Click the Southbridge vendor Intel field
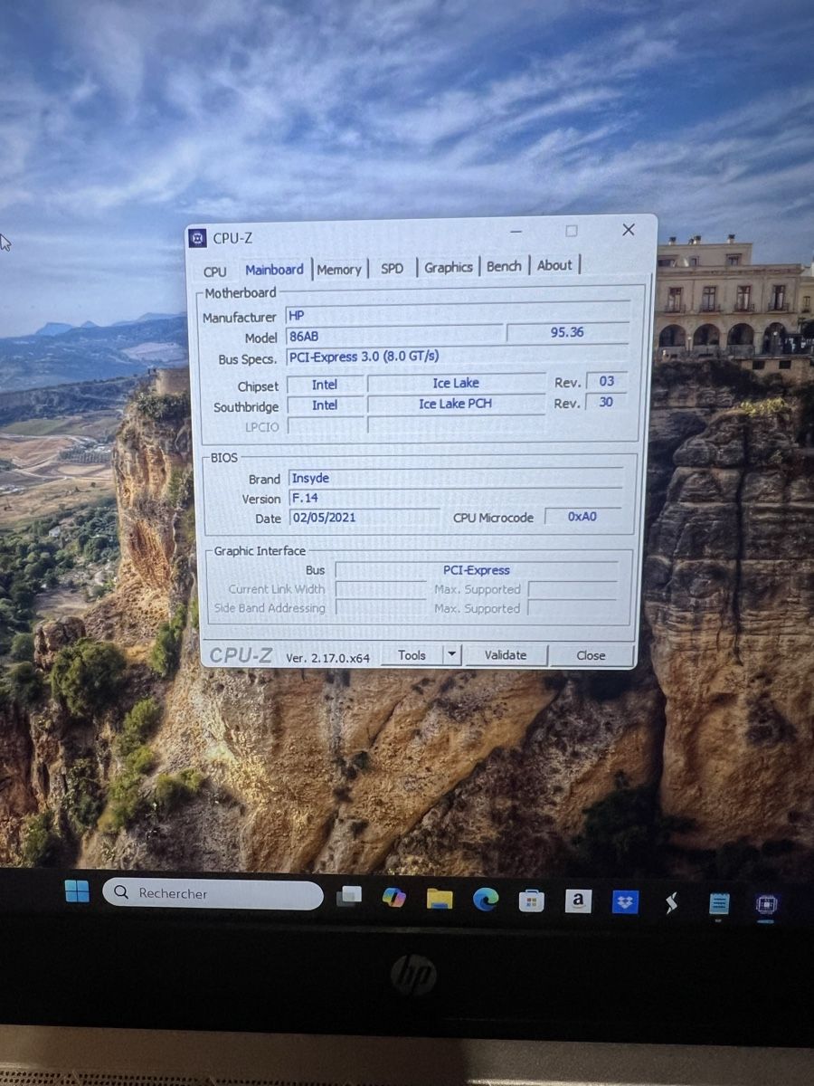 coord(325,405)
